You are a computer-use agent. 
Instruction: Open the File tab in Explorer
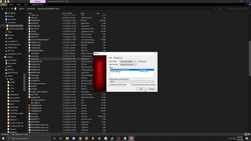[4, 5]
